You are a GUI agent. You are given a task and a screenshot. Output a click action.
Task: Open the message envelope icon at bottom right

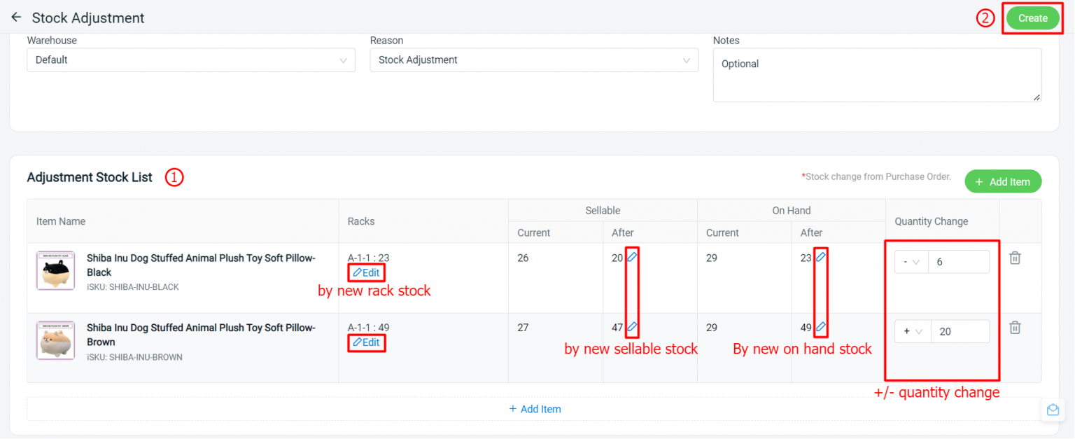[x=1053, y=410]
